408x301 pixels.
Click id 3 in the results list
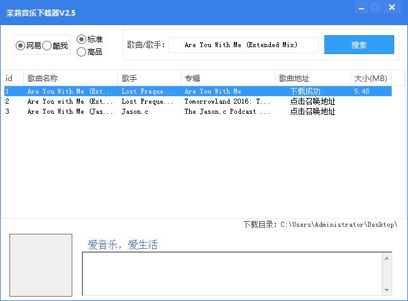coord(8,112)
